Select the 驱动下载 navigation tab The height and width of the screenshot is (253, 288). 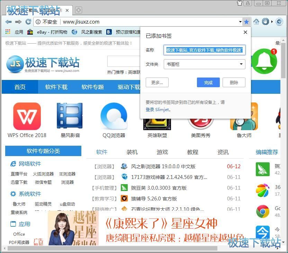click(x=128, y=87)
